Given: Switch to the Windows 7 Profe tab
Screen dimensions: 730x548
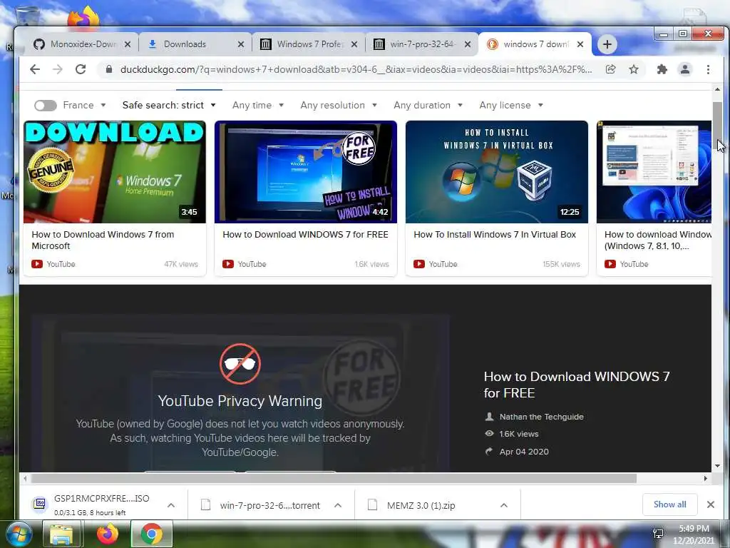Looking at the screenshot, I should [x=309, y=44].
